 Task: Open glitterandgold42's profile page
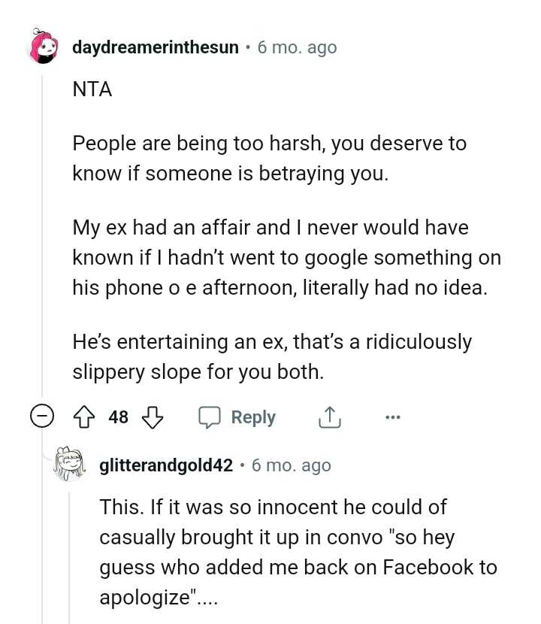pyautogui.click(x=165, y=465)
